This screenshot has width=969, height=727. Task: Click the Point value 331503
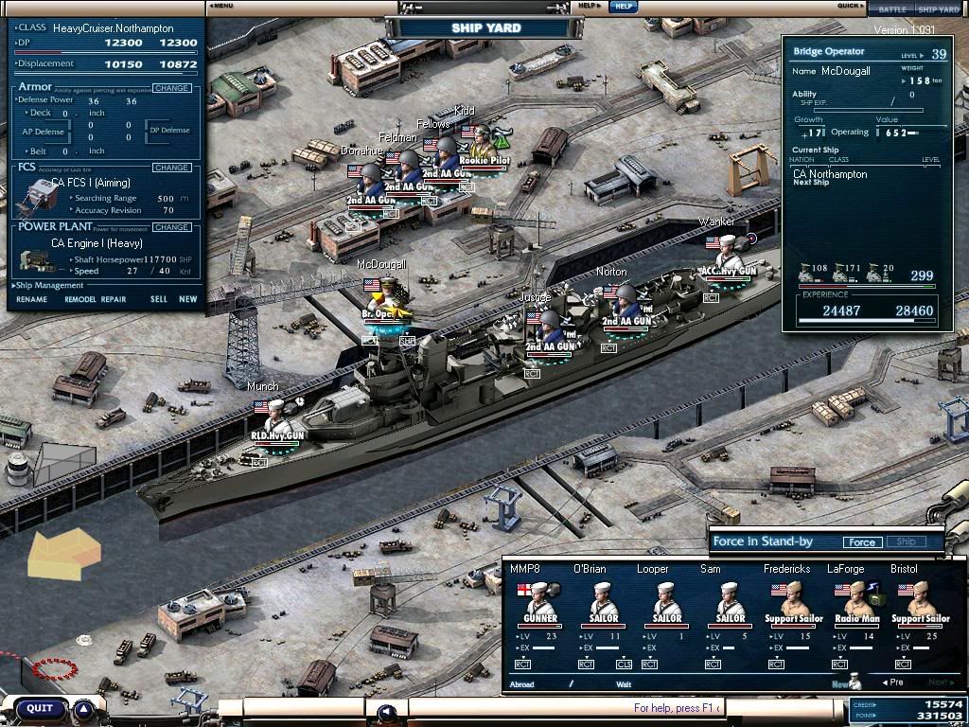(x=940, y=716)
